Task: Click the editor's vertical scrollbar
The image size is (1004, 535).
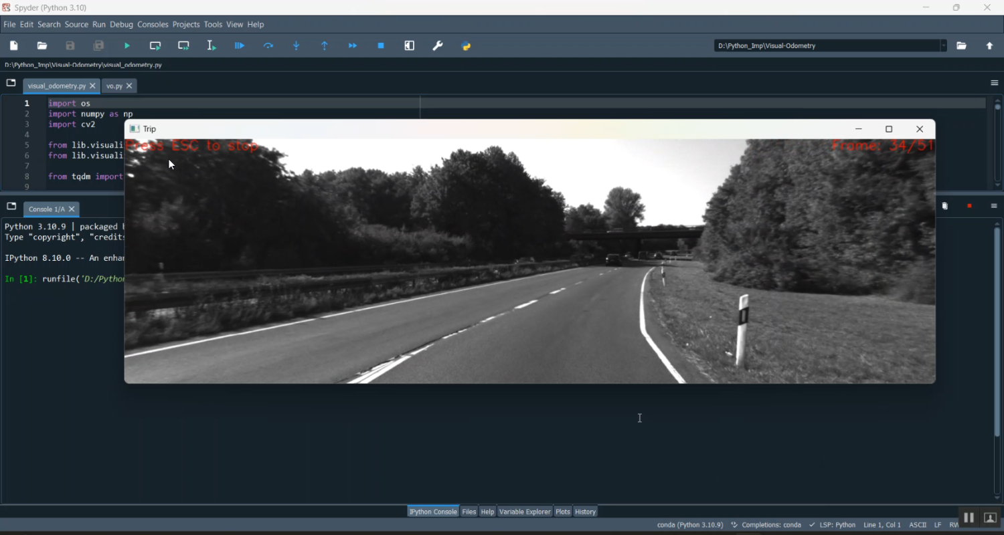Action: click(x=998, y=134)
